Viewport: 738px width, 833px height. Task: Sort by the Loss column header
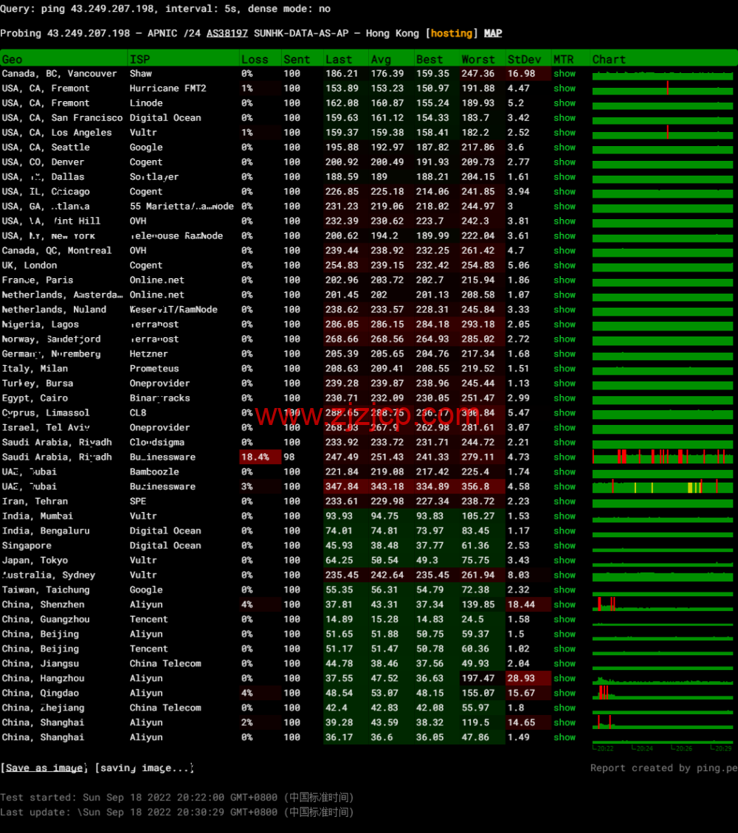[x=255, y=59]
